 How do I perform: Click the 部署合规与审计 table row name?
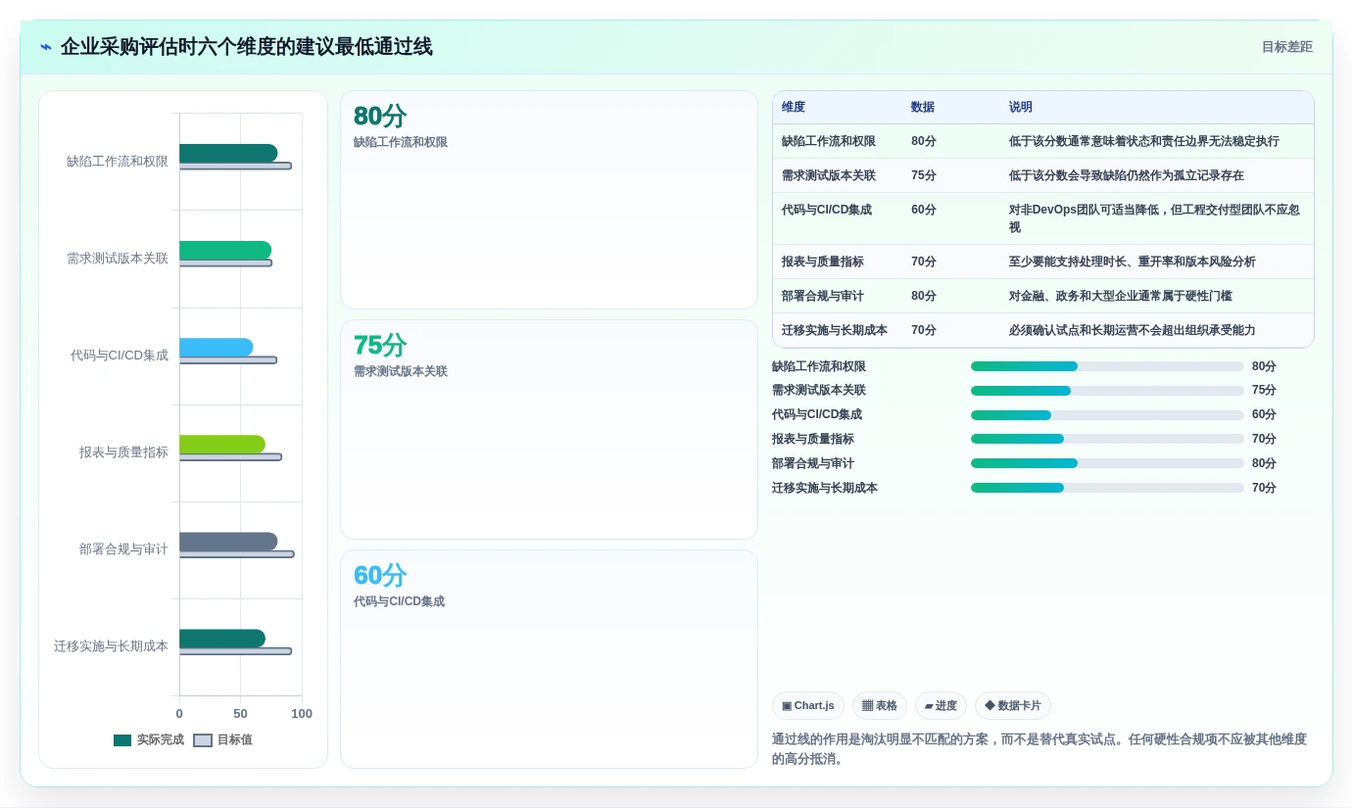(823, 296)
